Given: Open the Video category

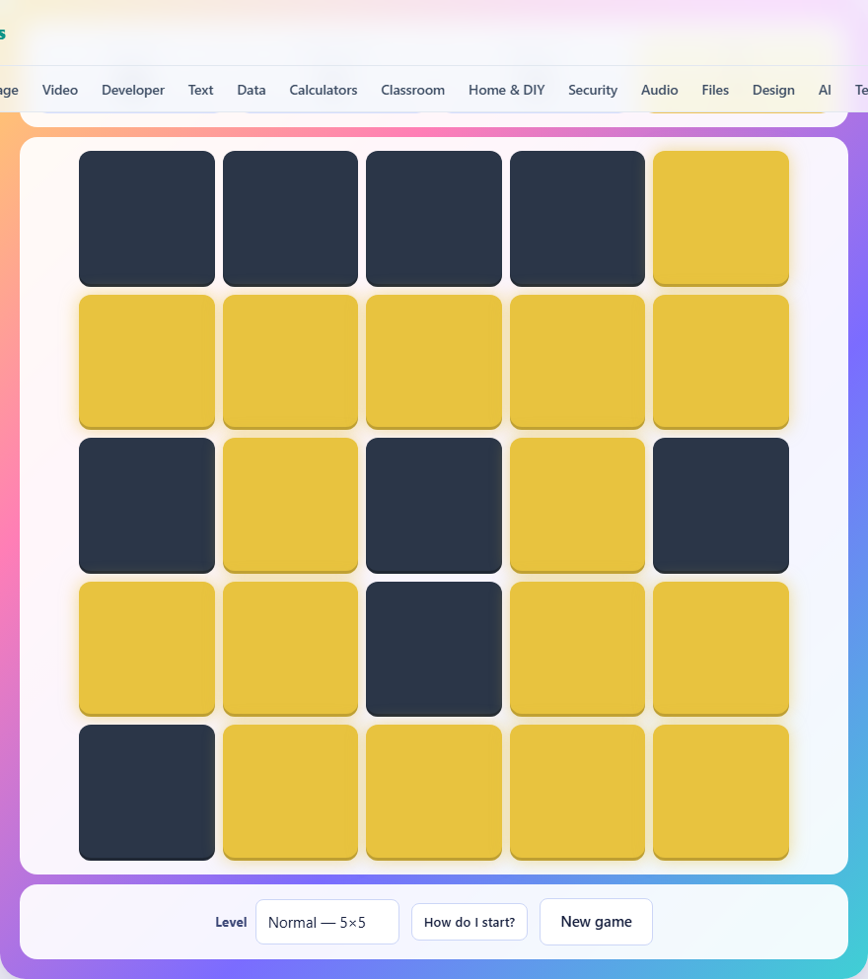Looking at the screenshot, I should point(60,90).
